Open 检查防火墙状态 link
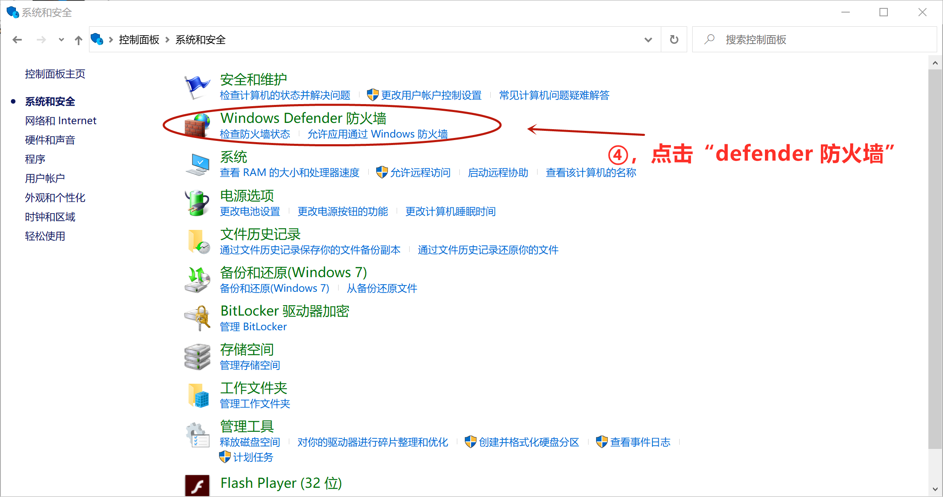 [x=255, y=134]
